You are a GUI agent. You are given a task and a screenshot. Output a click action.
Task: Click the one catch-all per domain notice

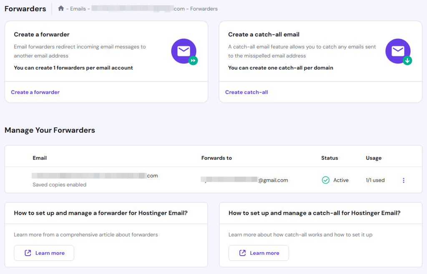point(281,68)
